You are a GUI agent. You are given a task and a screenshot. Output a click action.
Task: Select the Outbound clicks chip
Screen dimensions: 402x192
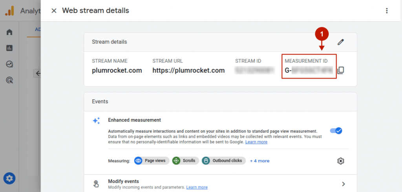224,161
